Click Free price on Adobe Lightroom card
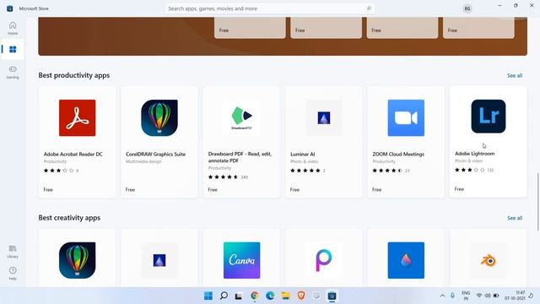Viewport: 540px width, 304px height. coord(459,189)
